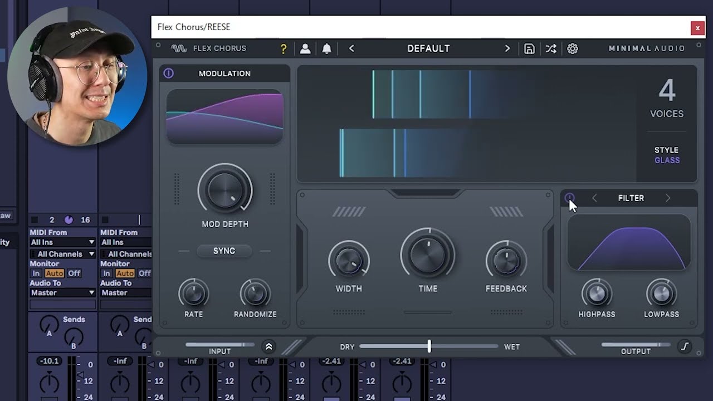713x401 pixels.
Task: Open help via the yellow question mark
Action: click(x=284, y=48)
